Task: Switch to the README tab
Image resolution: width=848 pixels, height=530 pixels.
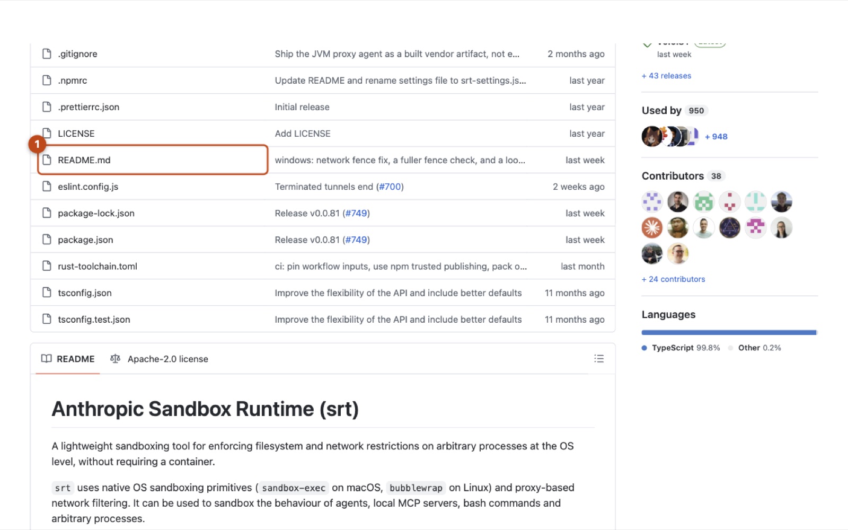Action: [x=68, y=359]
